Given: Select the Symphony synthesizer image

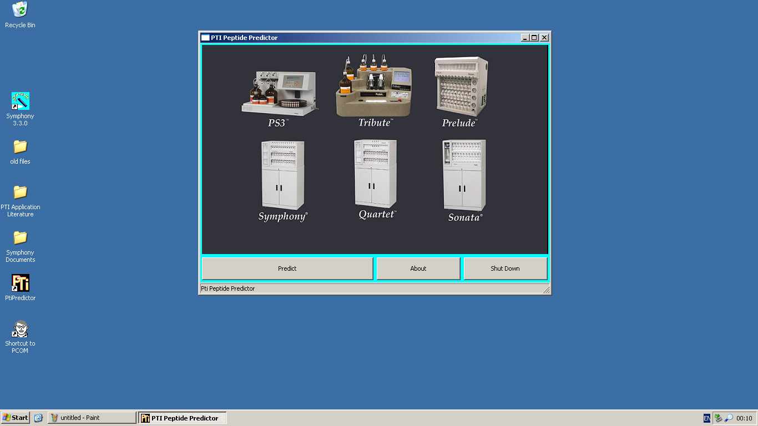Looking at the screenshot, I should coord(282,175).
